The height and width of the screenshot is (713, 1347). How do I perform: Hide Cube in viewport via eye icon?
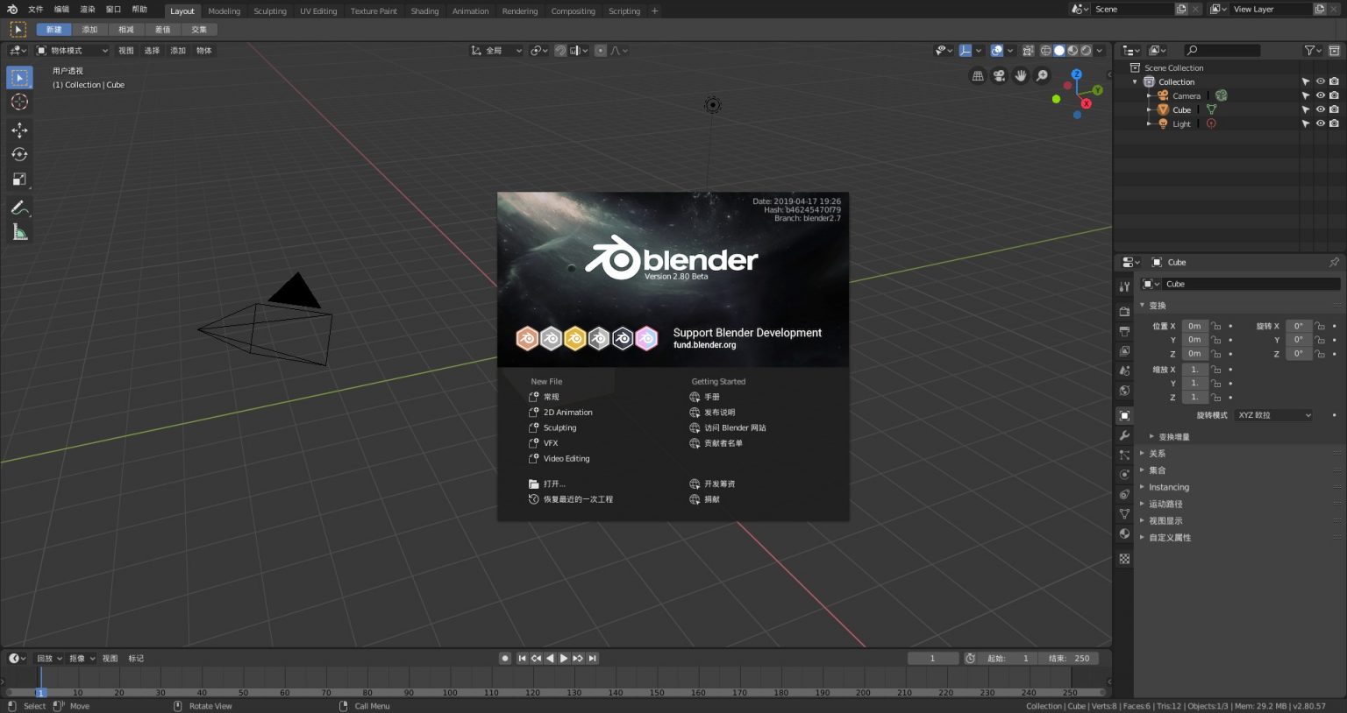[x=1320, y=109]
